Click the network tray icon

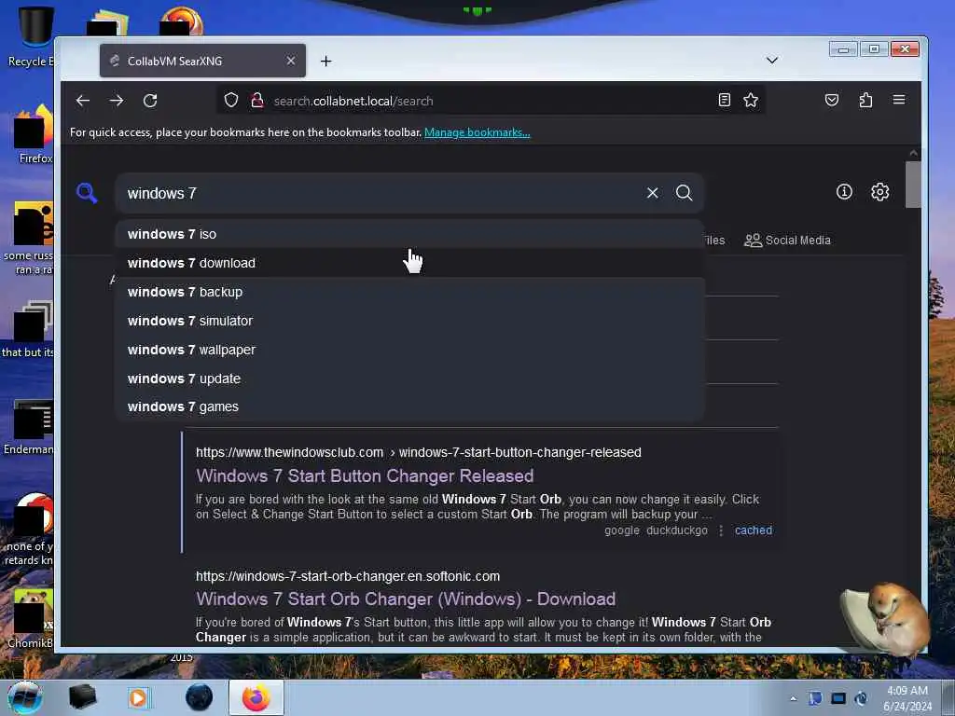838,698
